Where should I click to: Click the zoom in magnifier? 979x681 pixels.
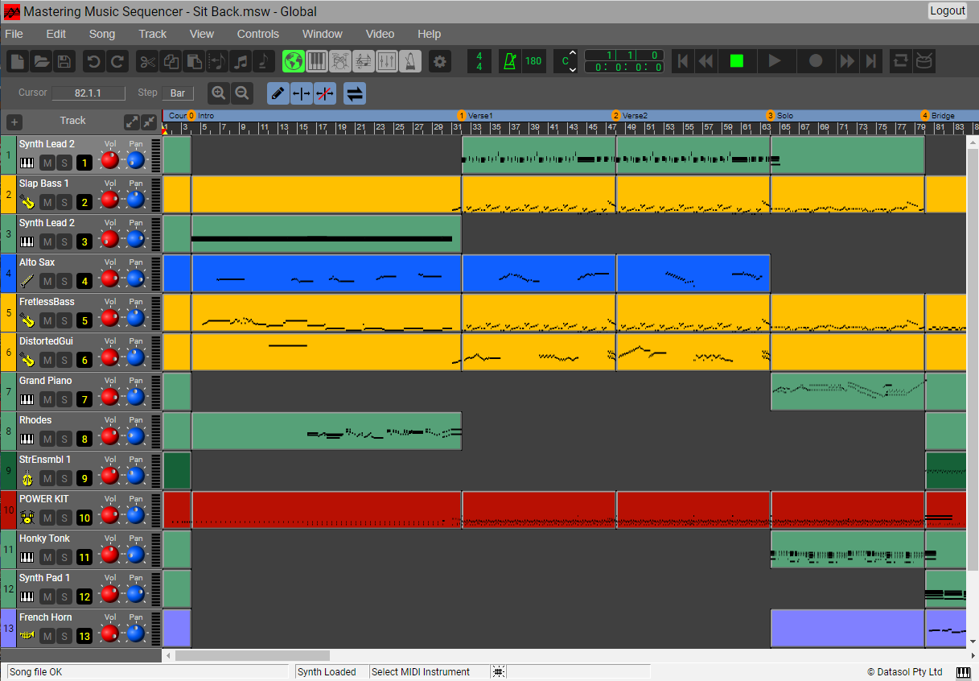tap(219, 93)
